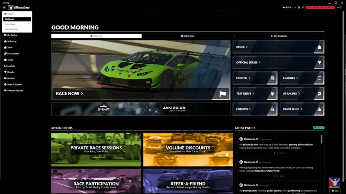
Task: Open Private Race Sessions offer
Action: tap(96, 150)
